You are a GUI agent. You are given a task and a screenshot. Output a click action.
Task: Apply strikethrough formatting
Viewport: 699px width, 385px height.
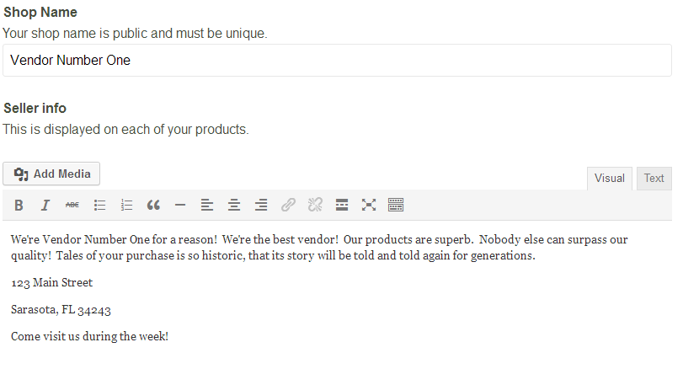(72, 206)
